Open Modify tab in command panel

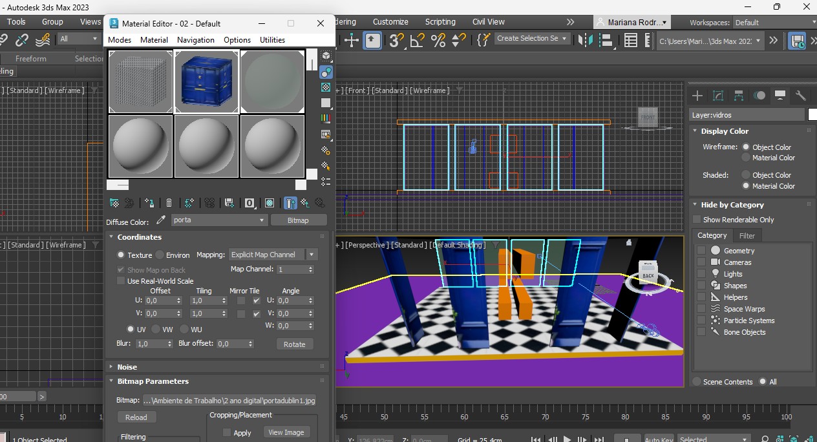(717, 96)
